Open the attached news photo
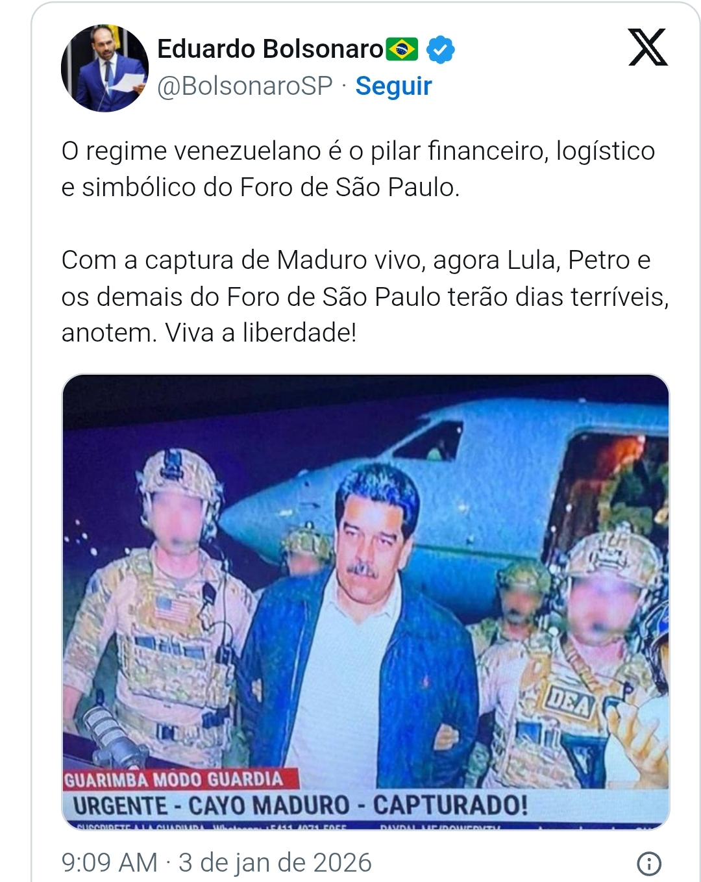 pyautogui.click(x=365, y=602)
